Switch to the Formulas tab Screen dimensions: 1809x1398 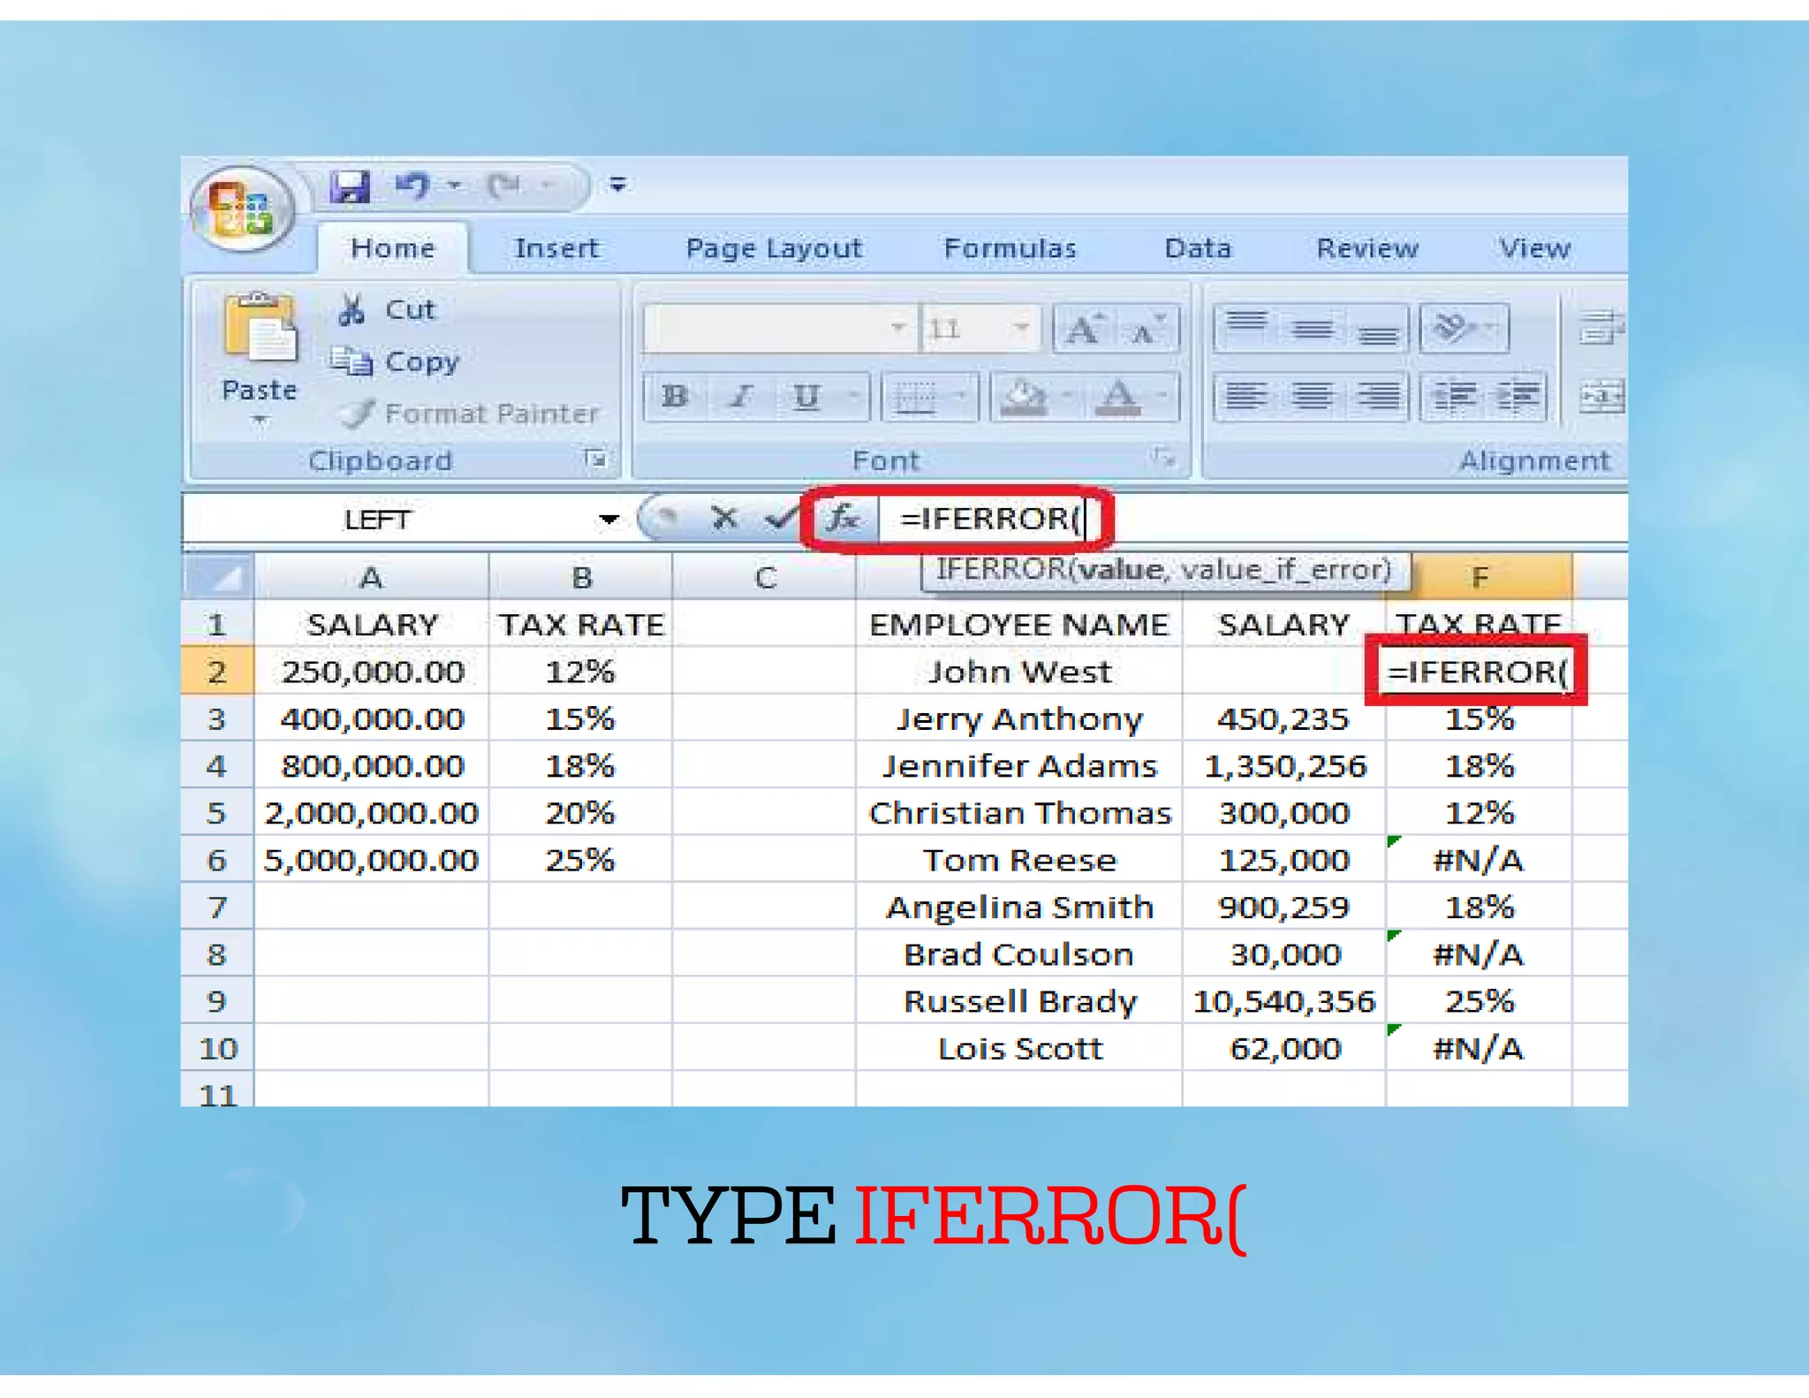click(x=1010, y=248)
